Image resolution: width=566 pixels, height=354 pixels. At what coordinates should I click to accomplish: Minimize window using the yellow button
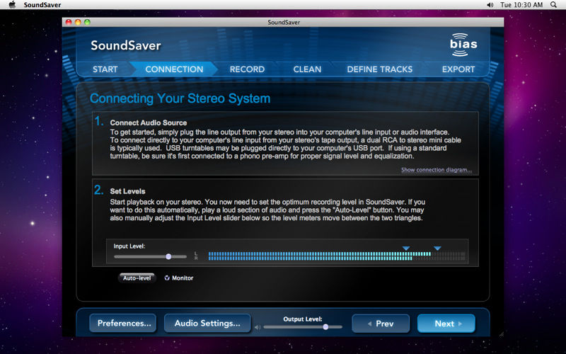[78, 22]
